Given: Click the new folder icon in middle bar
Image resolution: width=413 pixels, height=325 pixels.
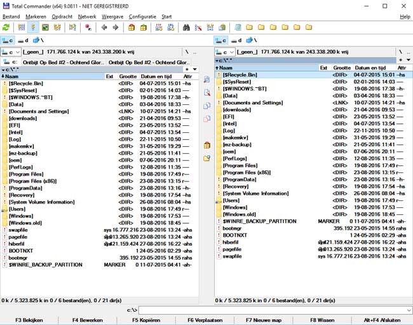Looking at the screenshot, I should (207, 158).
